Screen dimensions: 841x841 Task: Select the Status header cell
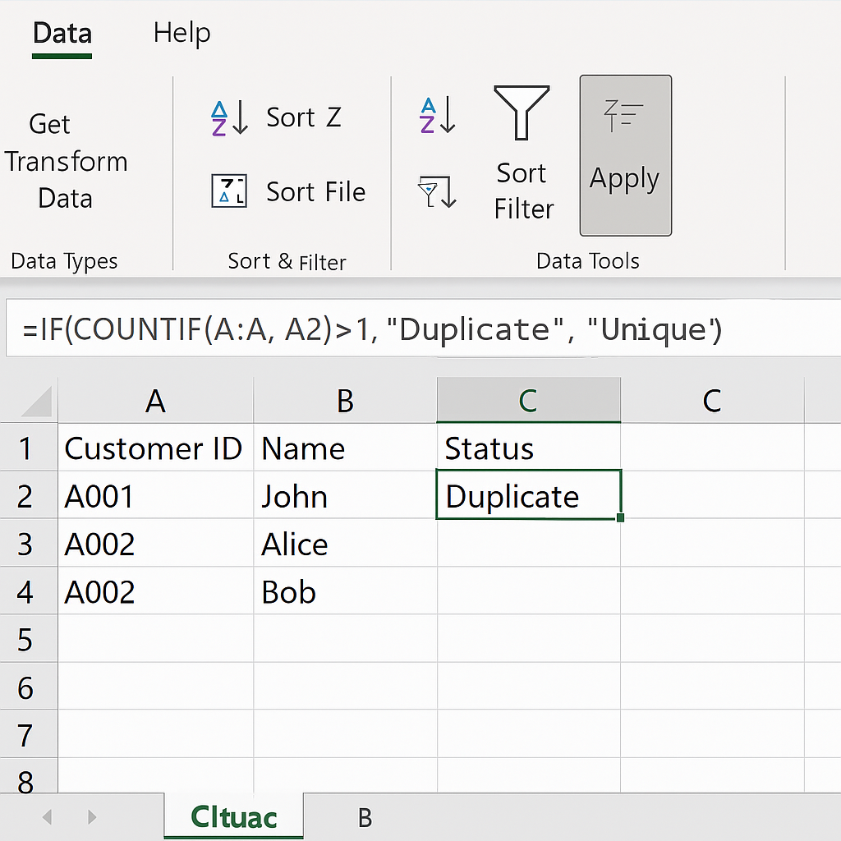[528, 448]
